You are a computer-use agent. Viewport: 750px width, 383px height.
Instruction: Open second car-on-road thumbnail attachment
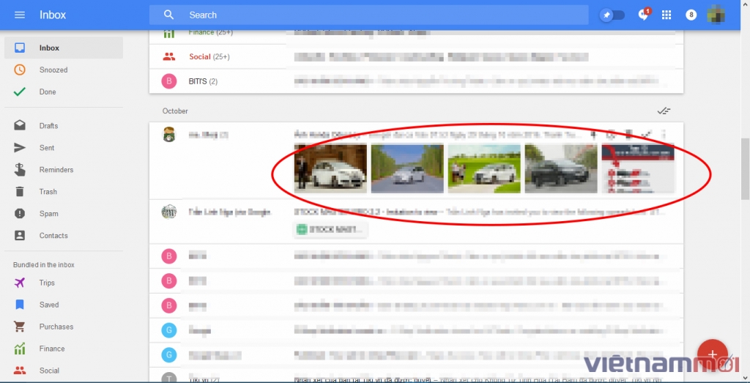[x=407, y=168]
